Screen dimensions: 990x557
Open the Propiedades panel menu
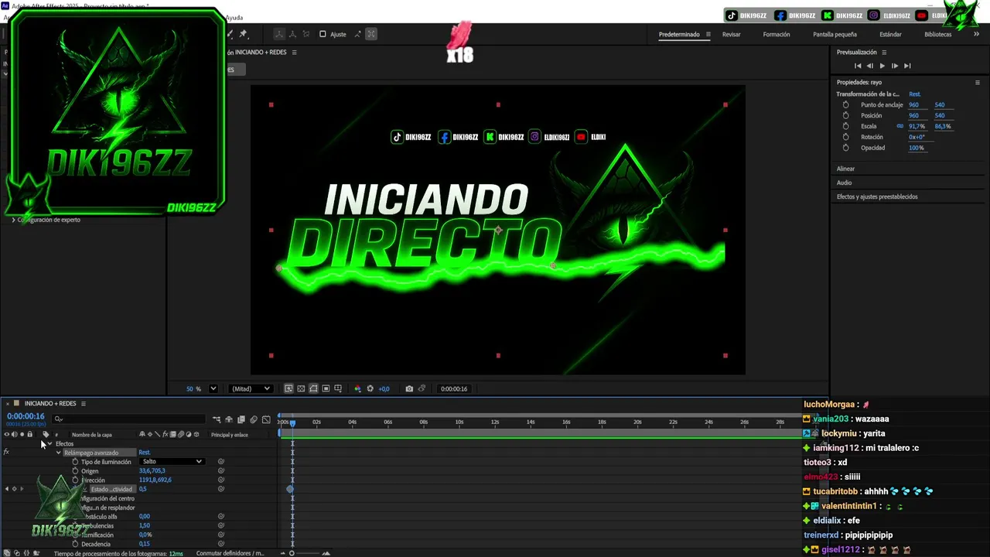978,82
